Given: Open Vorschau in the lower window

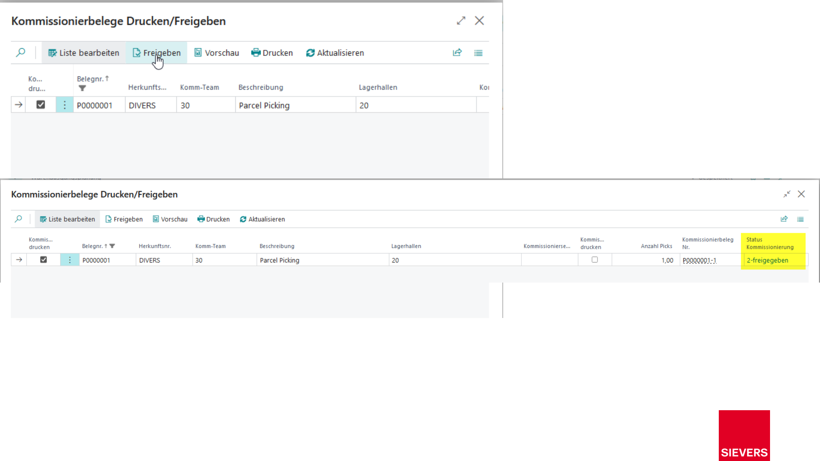Looking at the screenshot, I should point(170,219).
